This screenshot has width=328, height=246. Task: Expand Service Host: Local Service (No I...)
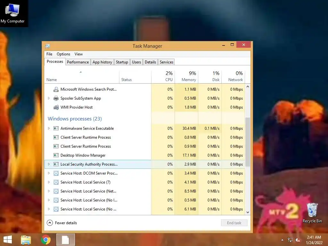point(49,200)
